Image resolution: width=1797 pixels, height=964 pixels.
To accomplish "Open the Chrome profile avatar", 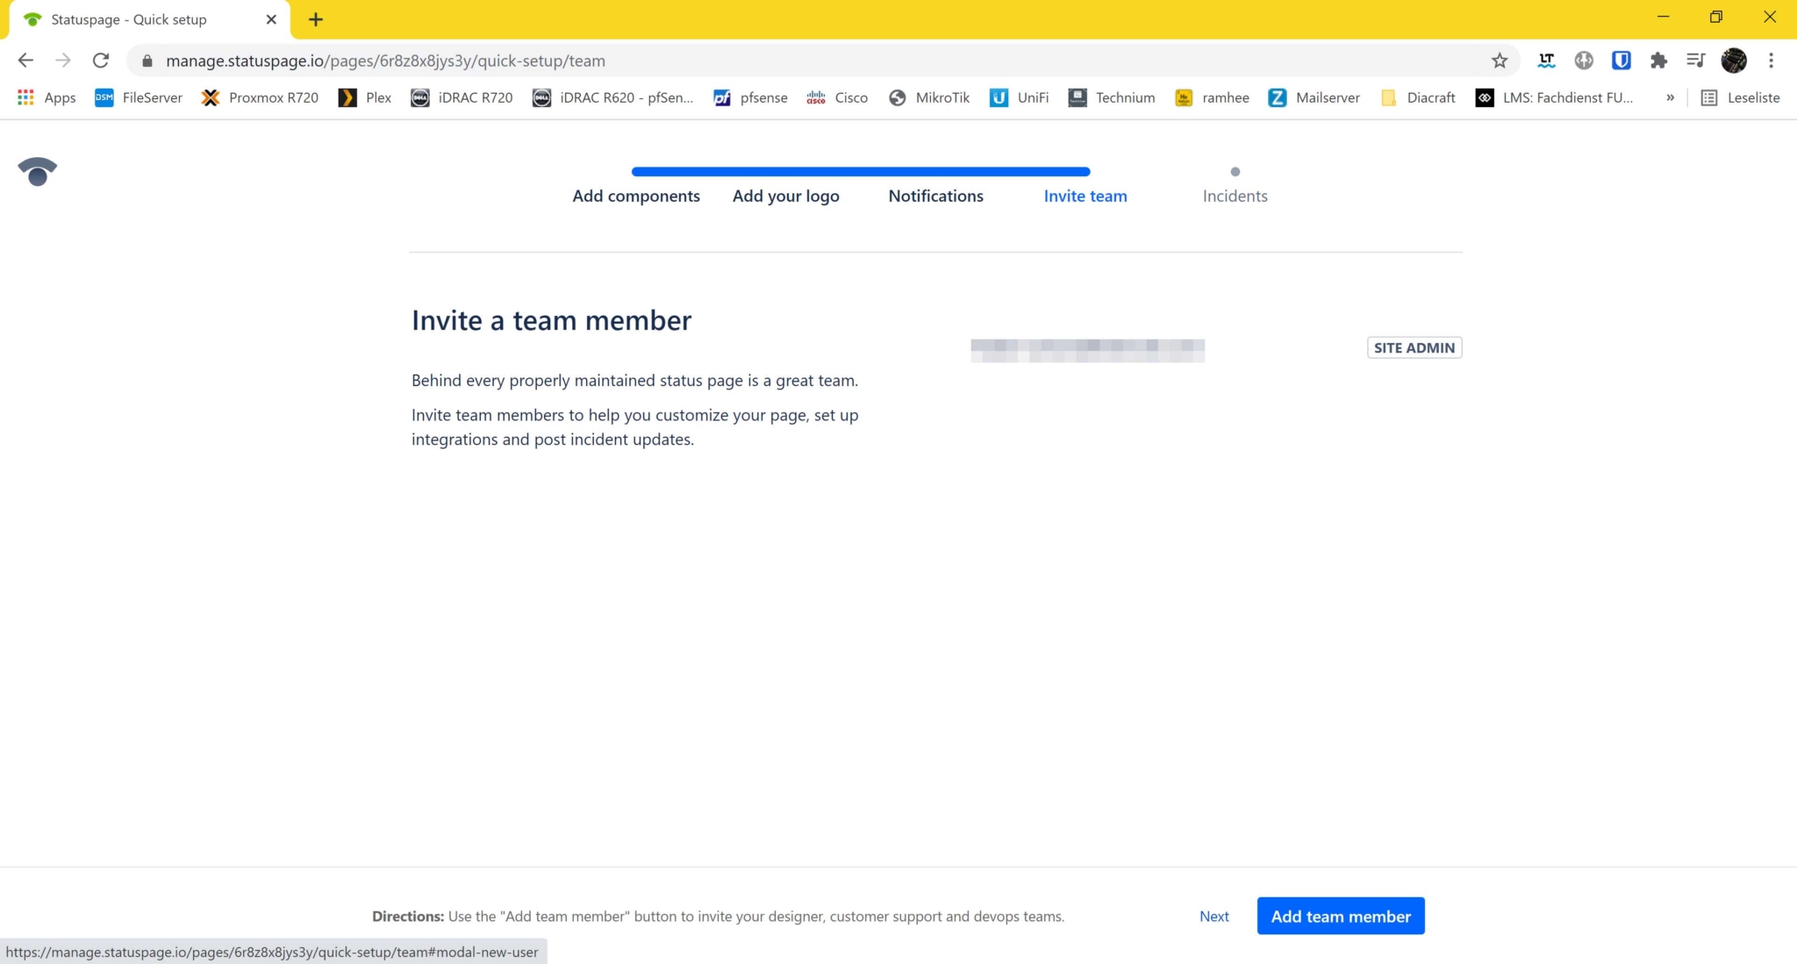I will point(1733,60).
